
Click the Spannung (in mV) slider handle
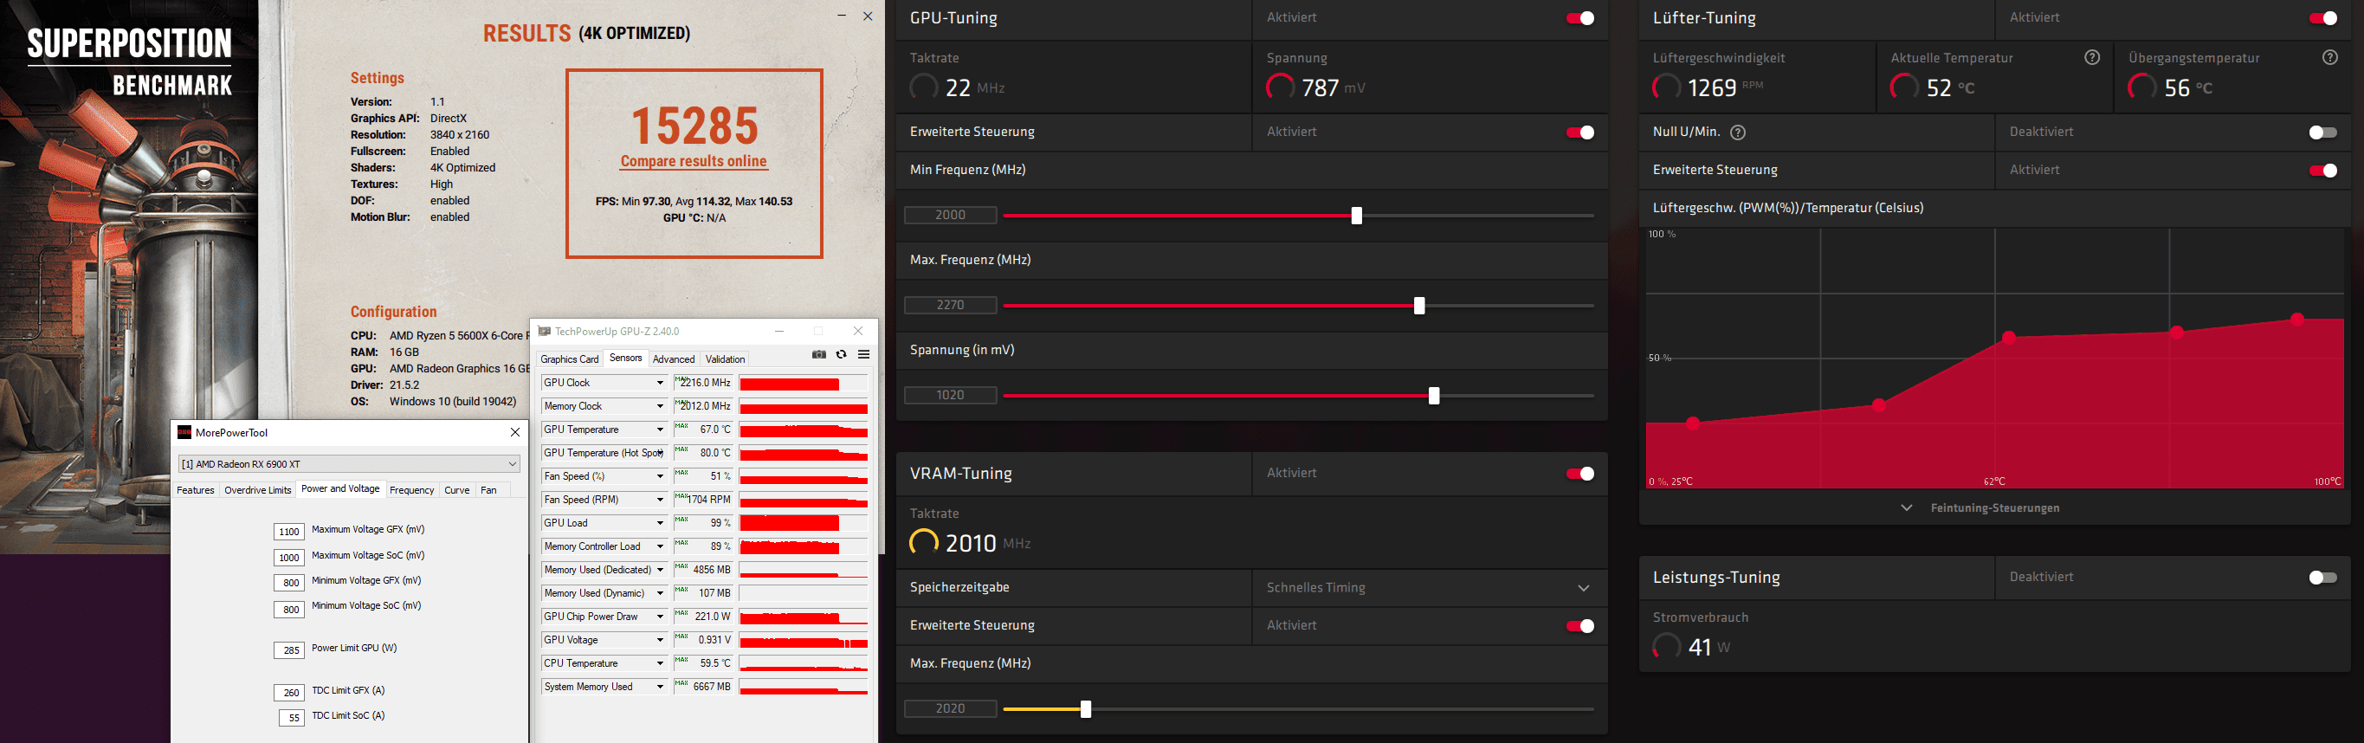coord(1433,397)
